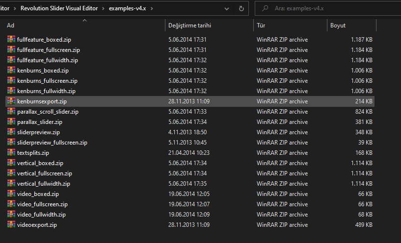Click the WinRAR icon of textsplits.zip
Screen dimensions: 401x243
[x=11, y=152]
